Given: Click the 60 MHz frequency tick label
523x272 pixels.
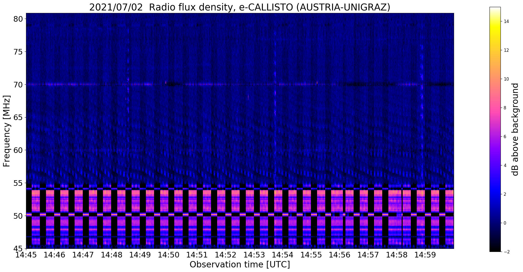Looking at the screenshot, I should 19,150.
